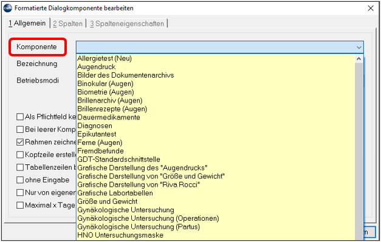Enable the Kopfzeile erstellen checkbox
Screen dimensions: 381x242
(x=20, y=155)
